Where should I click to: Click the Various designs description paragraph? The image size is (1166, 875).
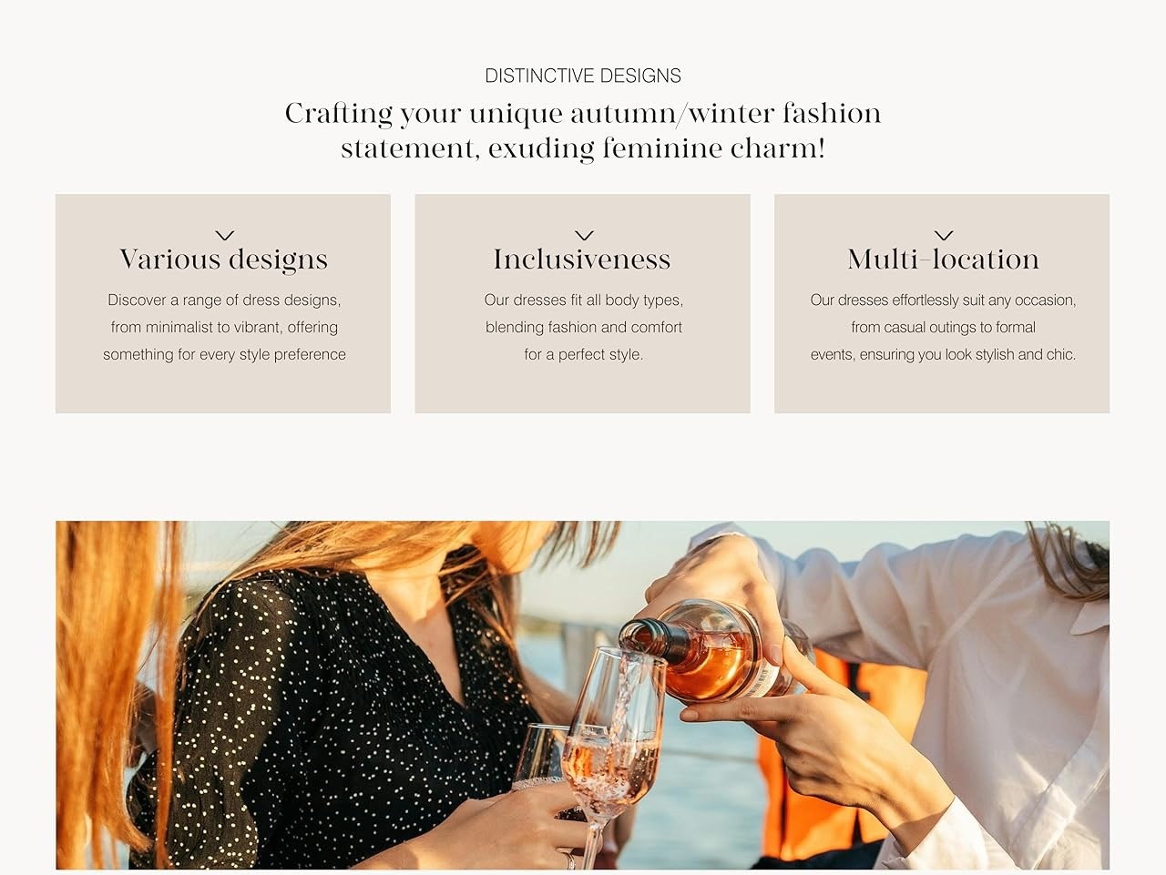click(x=224, y=327)
